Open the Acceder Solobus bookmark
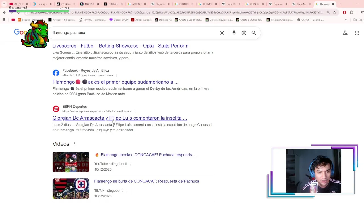The height and width of the screenshot is (204, 364). (x=62, y=20)
